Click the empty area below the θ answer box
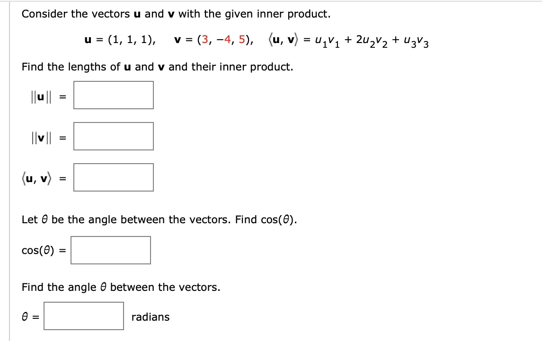This screenshot has height=341, width=542. (x=189, y=336)
